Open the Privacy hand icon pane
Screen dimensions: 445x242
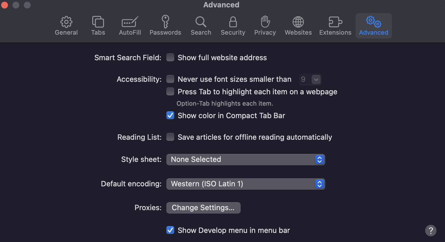pos(265,26)
